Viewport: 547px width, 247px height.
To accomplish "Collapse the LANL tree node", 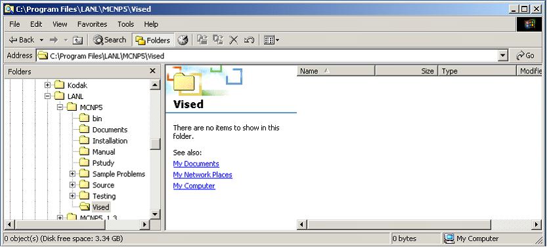I will click(48, 96).
